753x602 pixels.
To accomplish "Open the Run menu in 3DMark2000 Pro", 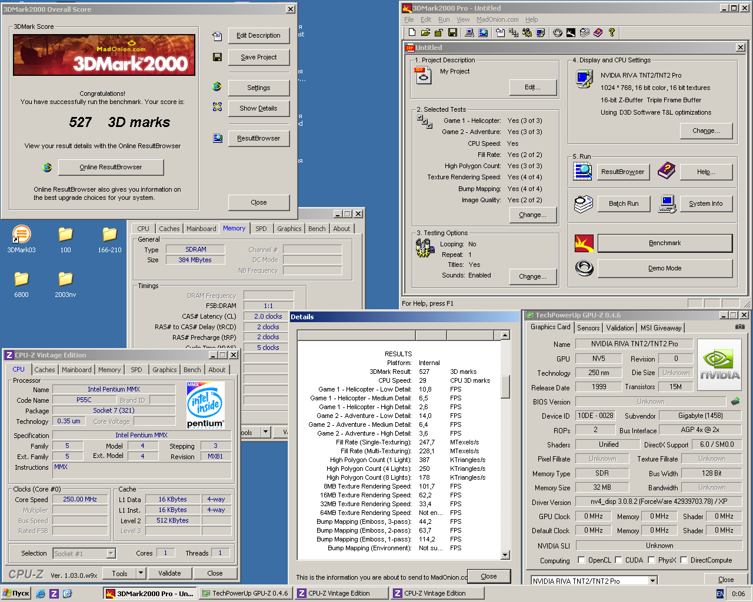I will (x=444, y=19).
